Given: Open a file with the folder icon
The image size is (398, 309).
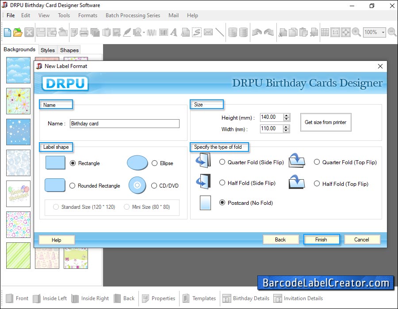Looking at the screenshot, I should click(18, 32).
